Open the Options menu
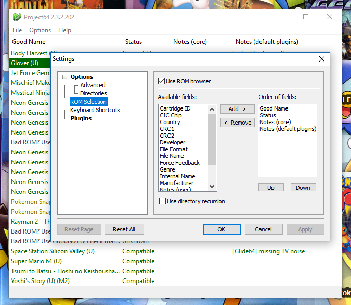351x305 pixels. point(40,30)
